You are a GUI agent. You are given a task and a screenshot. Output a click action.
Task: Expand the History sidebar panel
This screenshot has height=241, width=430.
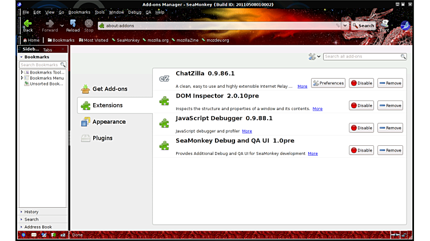pos(31,212)
